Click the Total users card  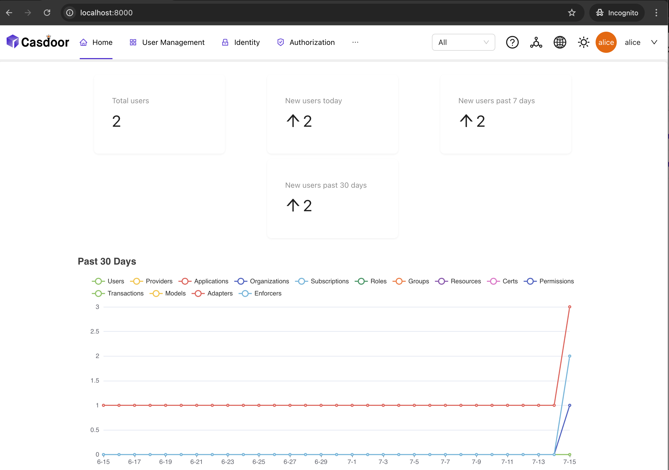[159, 114]
